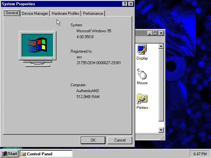Open the Display control panel icon
The height and width of the screenshot is (158, 211).
tap(142, 49)
